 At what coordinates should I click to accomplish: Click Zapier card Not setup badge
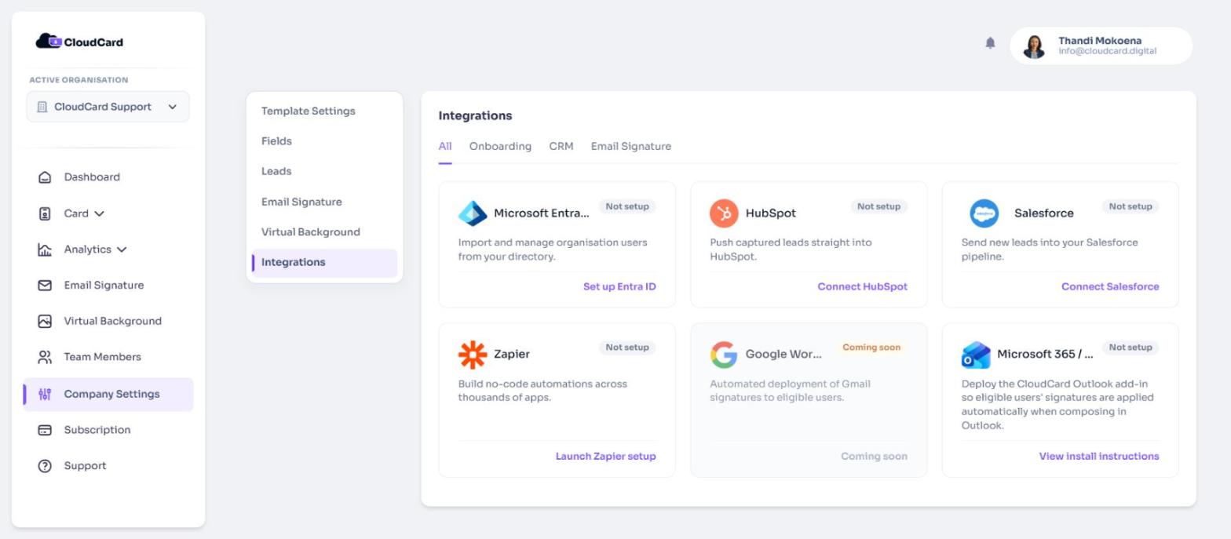(x=627, y=348)
